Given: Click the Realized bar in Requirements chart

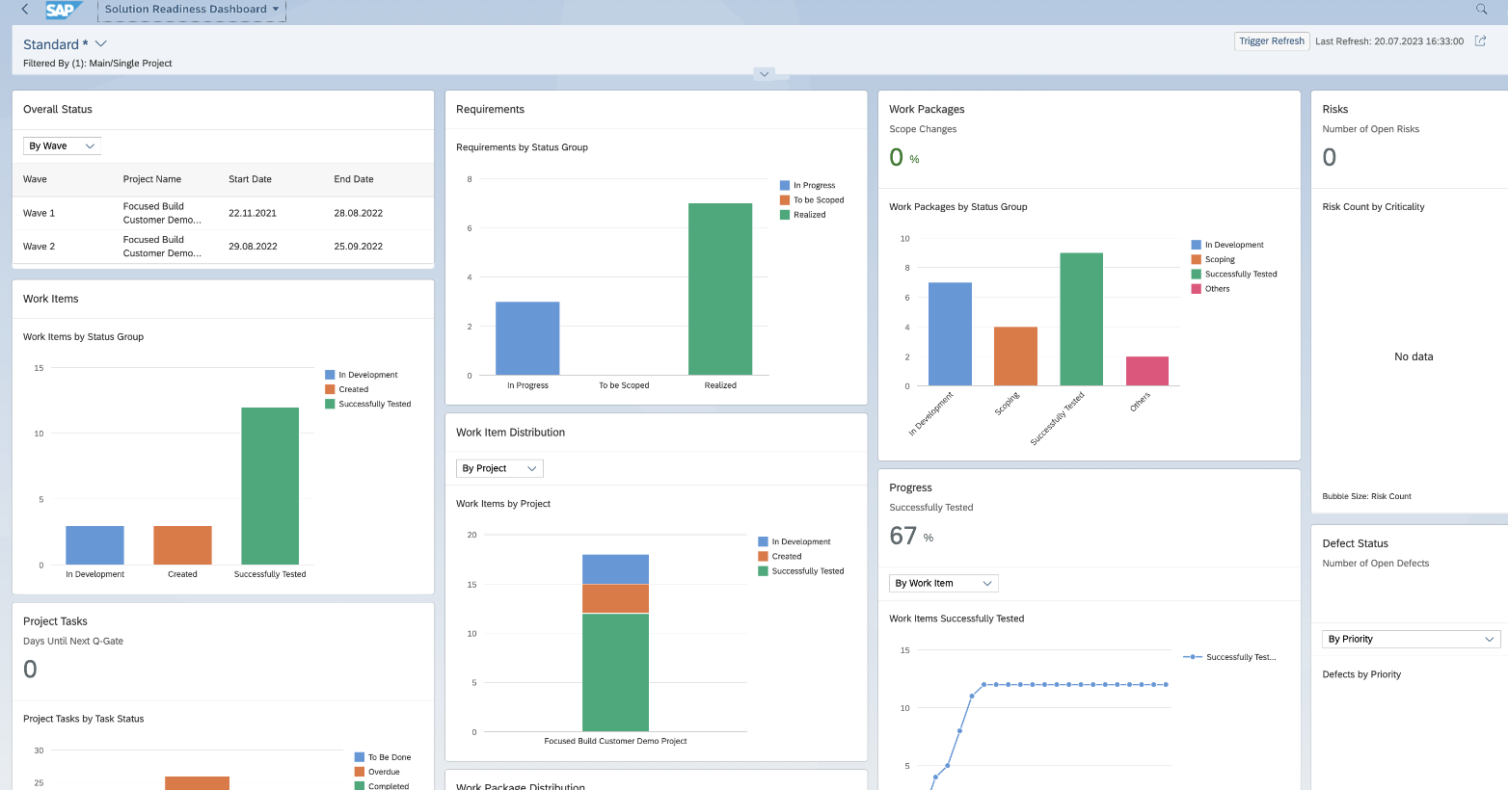Looking at the screenshot, I should [719, 289].
